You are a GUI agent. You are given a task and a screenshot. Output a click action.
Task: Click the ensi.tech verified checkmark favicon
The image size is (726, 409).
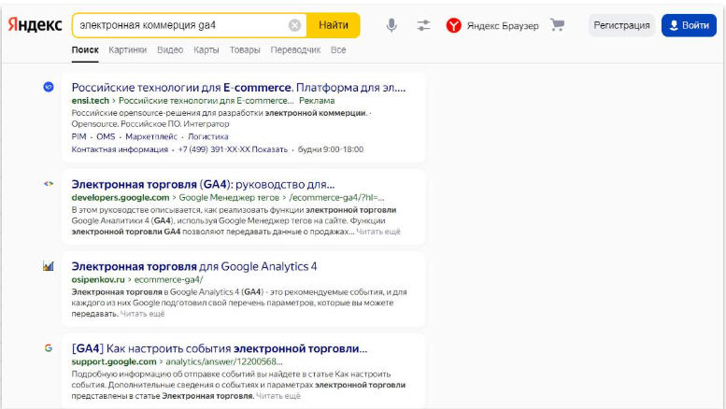[49, 87]
